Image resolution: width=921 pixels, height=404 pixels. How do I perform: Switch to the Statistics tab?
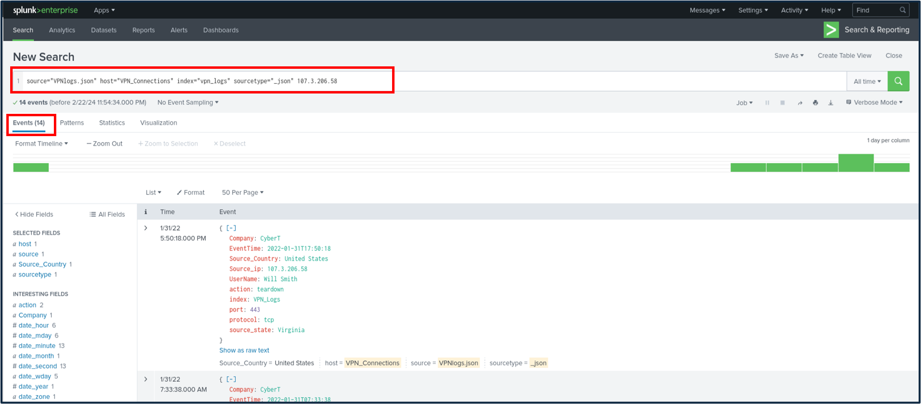tap(112, 123)
